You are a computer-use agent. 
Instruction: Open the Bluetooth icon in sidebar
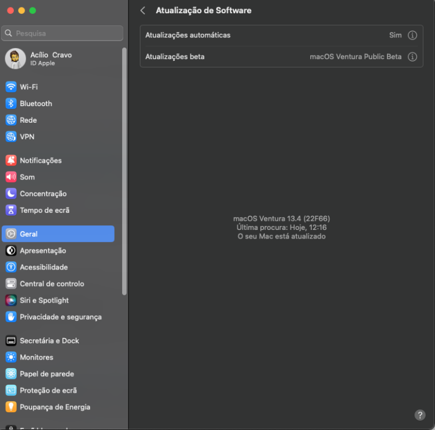[x=11, y=104]
